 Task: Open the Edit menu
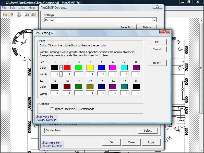pos(13,8)
